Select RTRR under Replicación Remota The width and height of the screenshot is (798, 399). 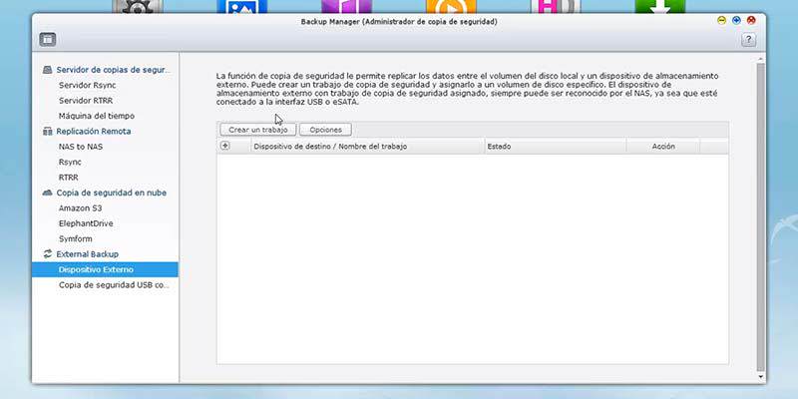(x=68, y=178)
